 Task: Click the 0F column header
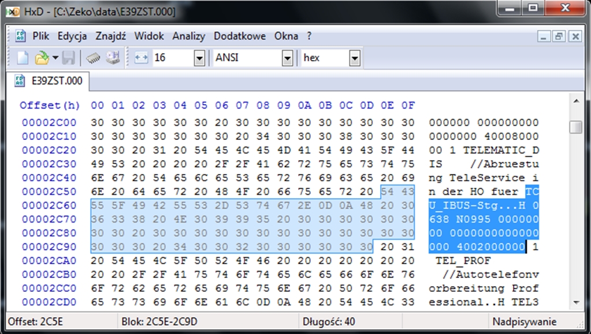[x=408, y=106]
